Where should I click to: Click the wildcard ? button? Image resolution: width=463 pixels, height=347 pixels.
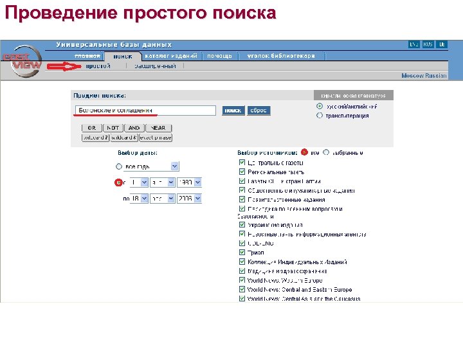pos(95,138)
